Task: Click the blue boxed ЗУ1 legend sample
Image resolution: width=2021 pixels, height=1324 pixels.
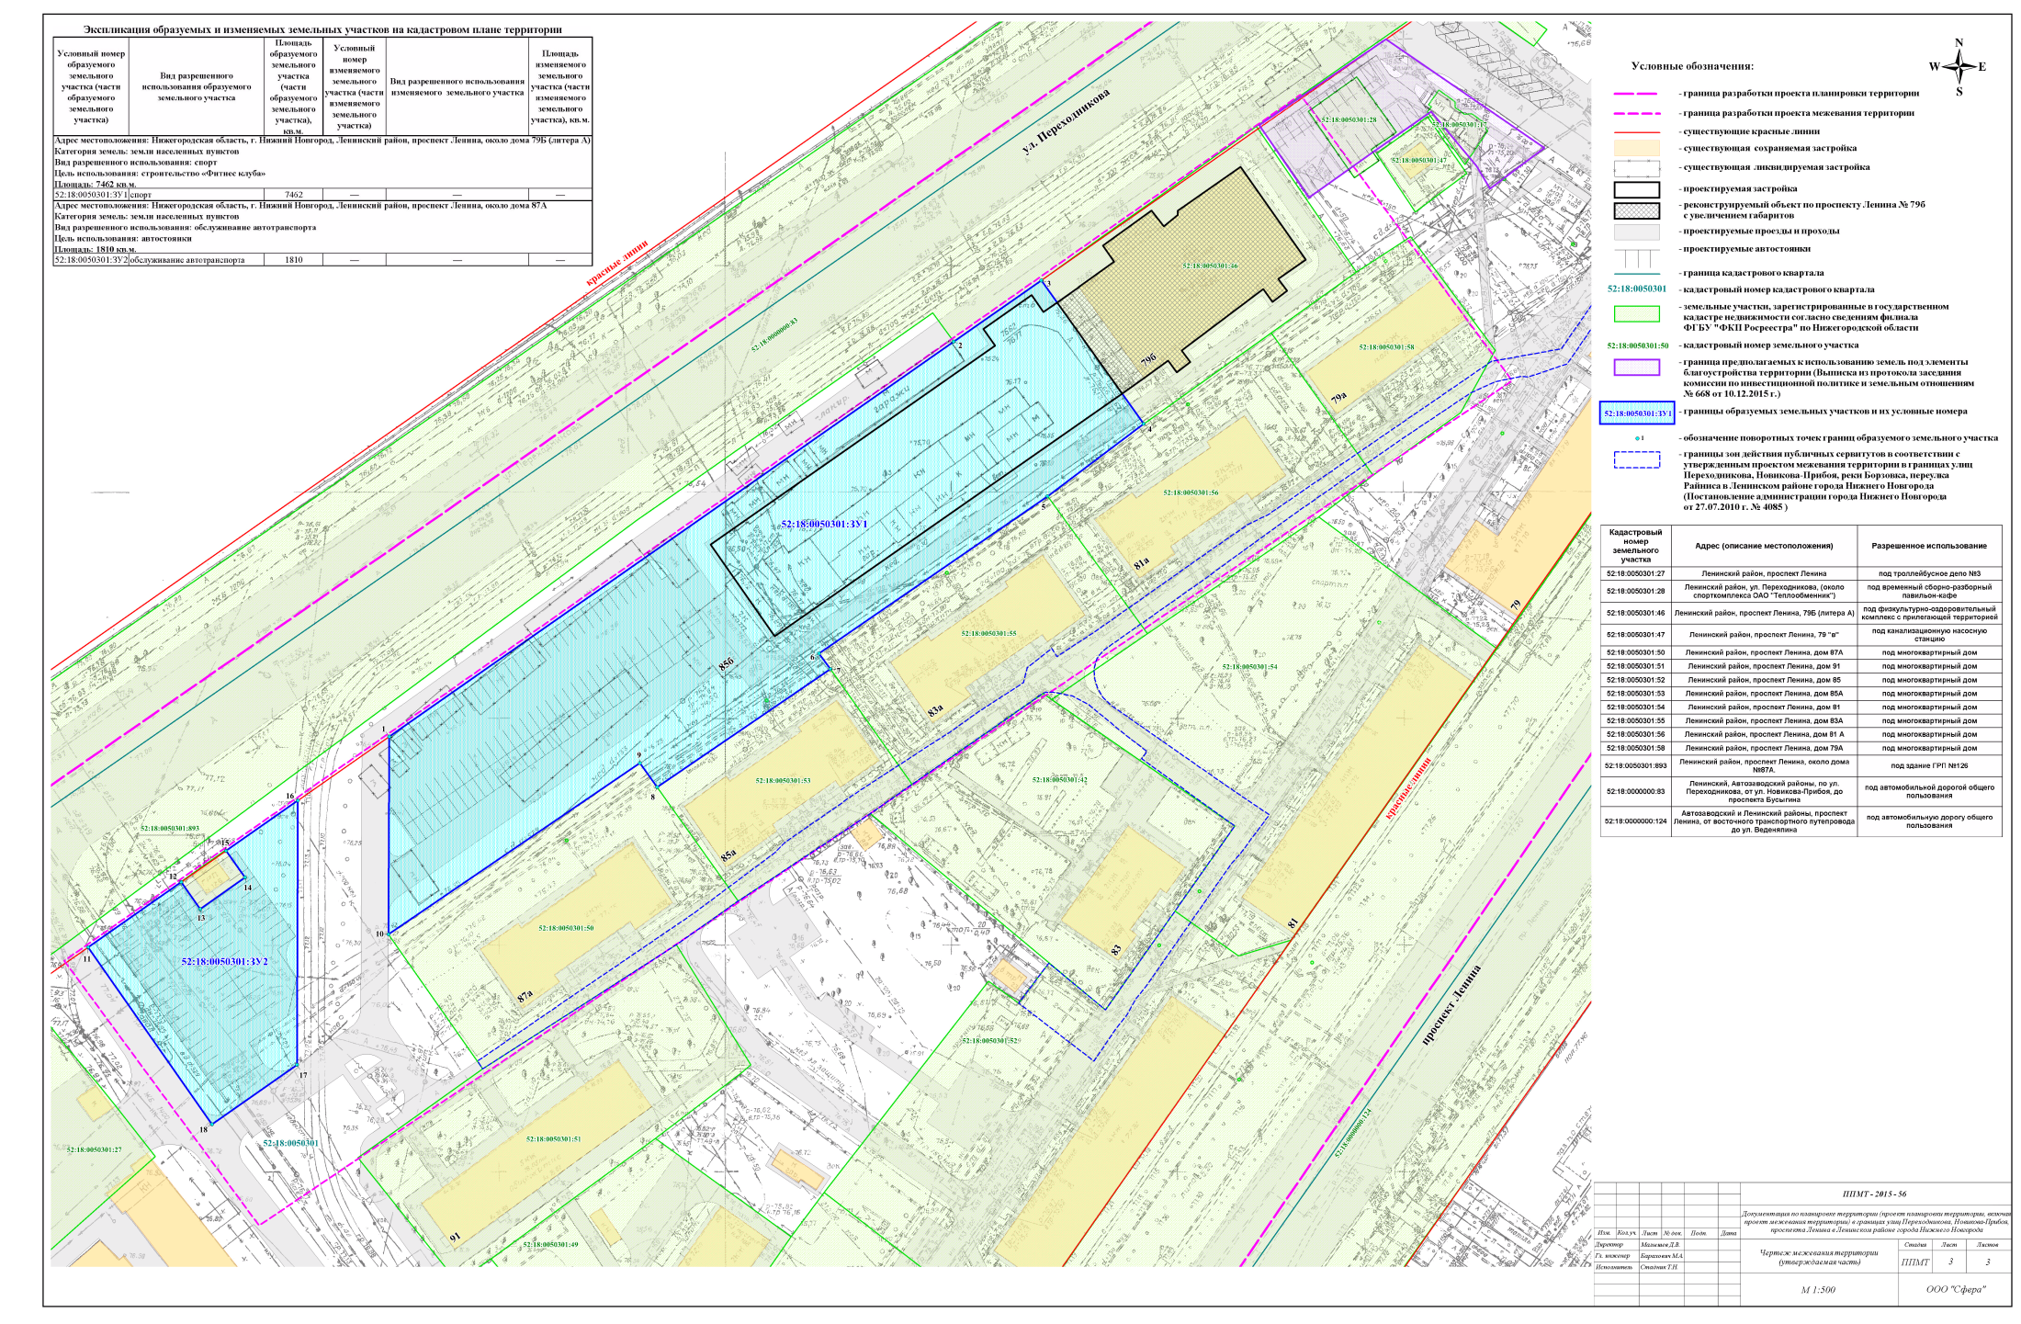Action: pyautogui.click(x=1636, y=413)
